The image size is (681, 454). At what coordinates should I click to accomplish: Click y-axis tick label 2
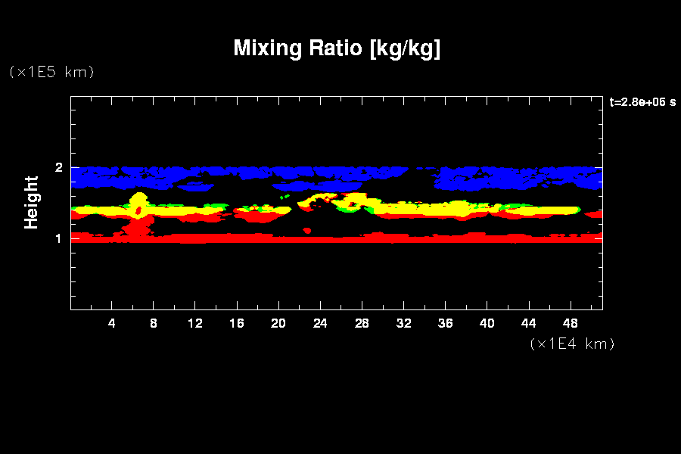click(x=58, y=167)
